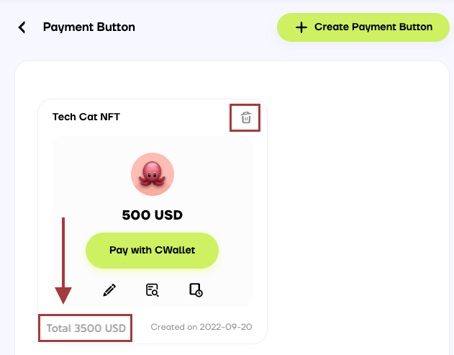Go back using the left chevron arrow
Screen dimensions: 454x355
tap(22, 27)
